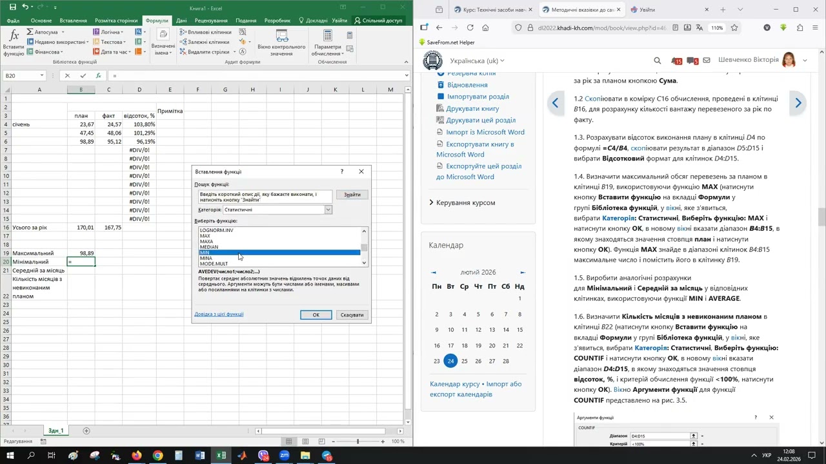This screenshot has height=464, width=826.
Task: Click the Insert Function fx ribbon button
Action: (x=14, y=43)
